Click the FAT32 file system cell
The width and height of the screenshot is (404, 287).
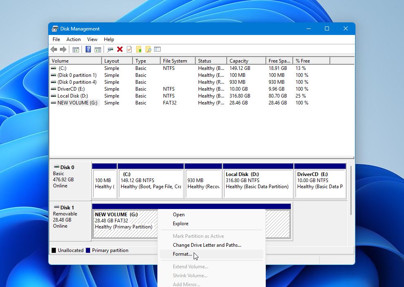(x=170, y=103)
